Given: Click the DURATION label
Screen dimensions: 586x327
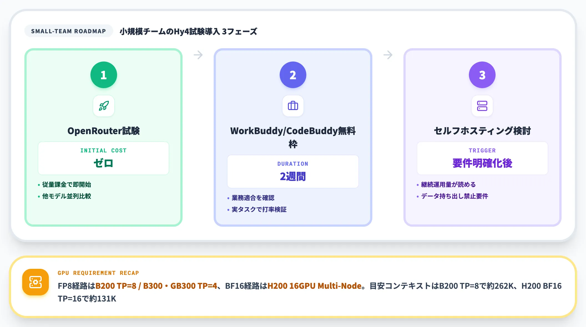Looking at the screenshot, I should [x=293, y=164].
